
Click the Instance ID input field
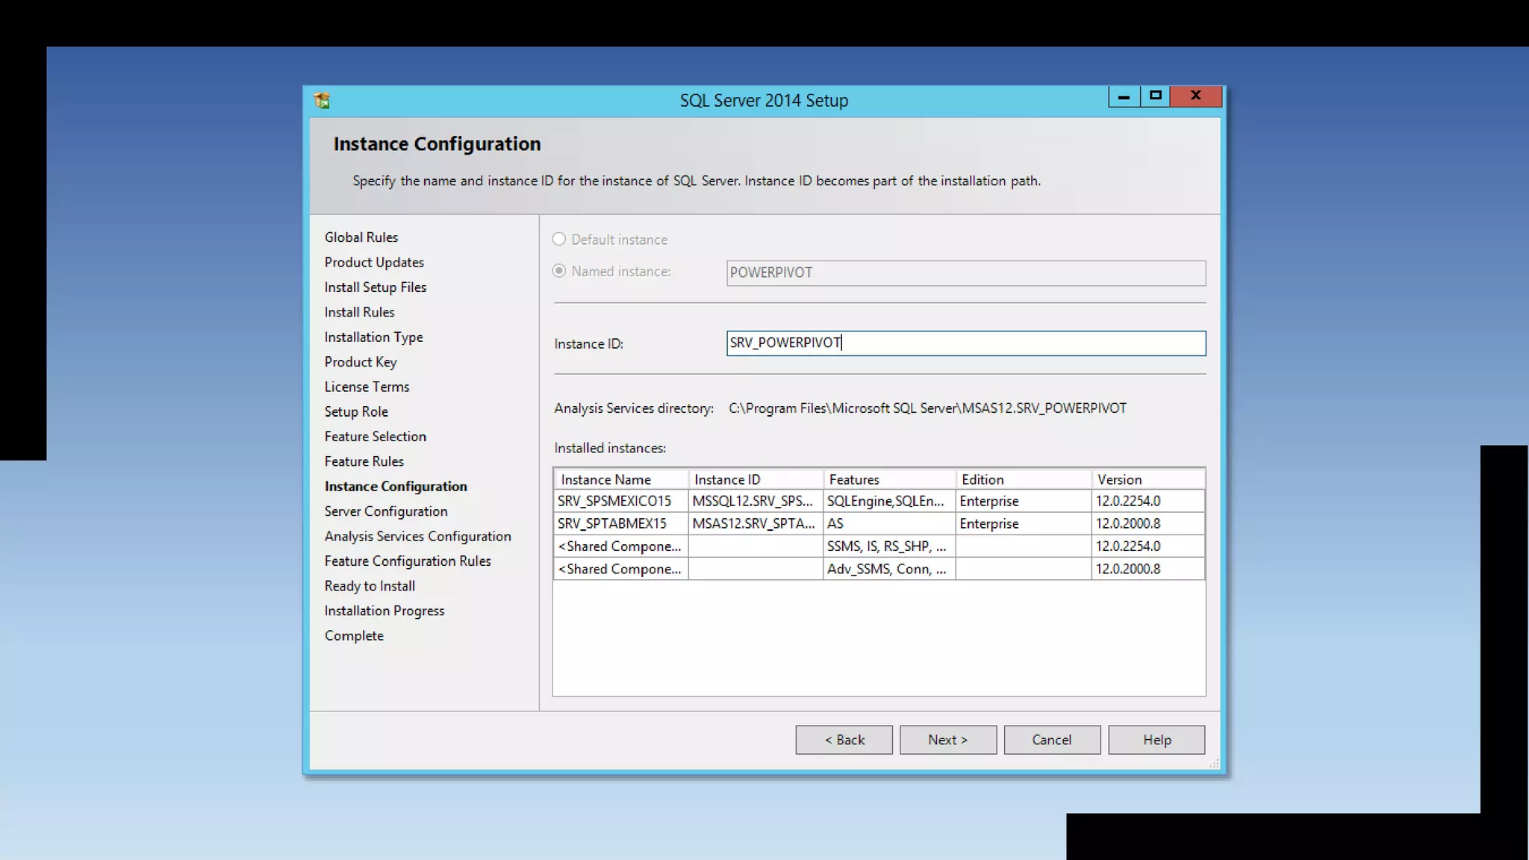coord(965,343)
